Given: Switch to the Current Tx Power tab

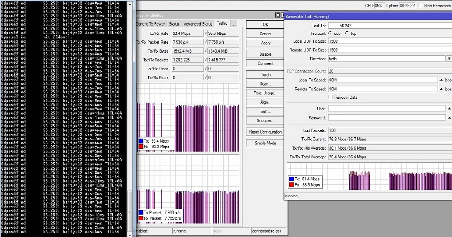Looking at the screenshot, I should coord(150,24).
